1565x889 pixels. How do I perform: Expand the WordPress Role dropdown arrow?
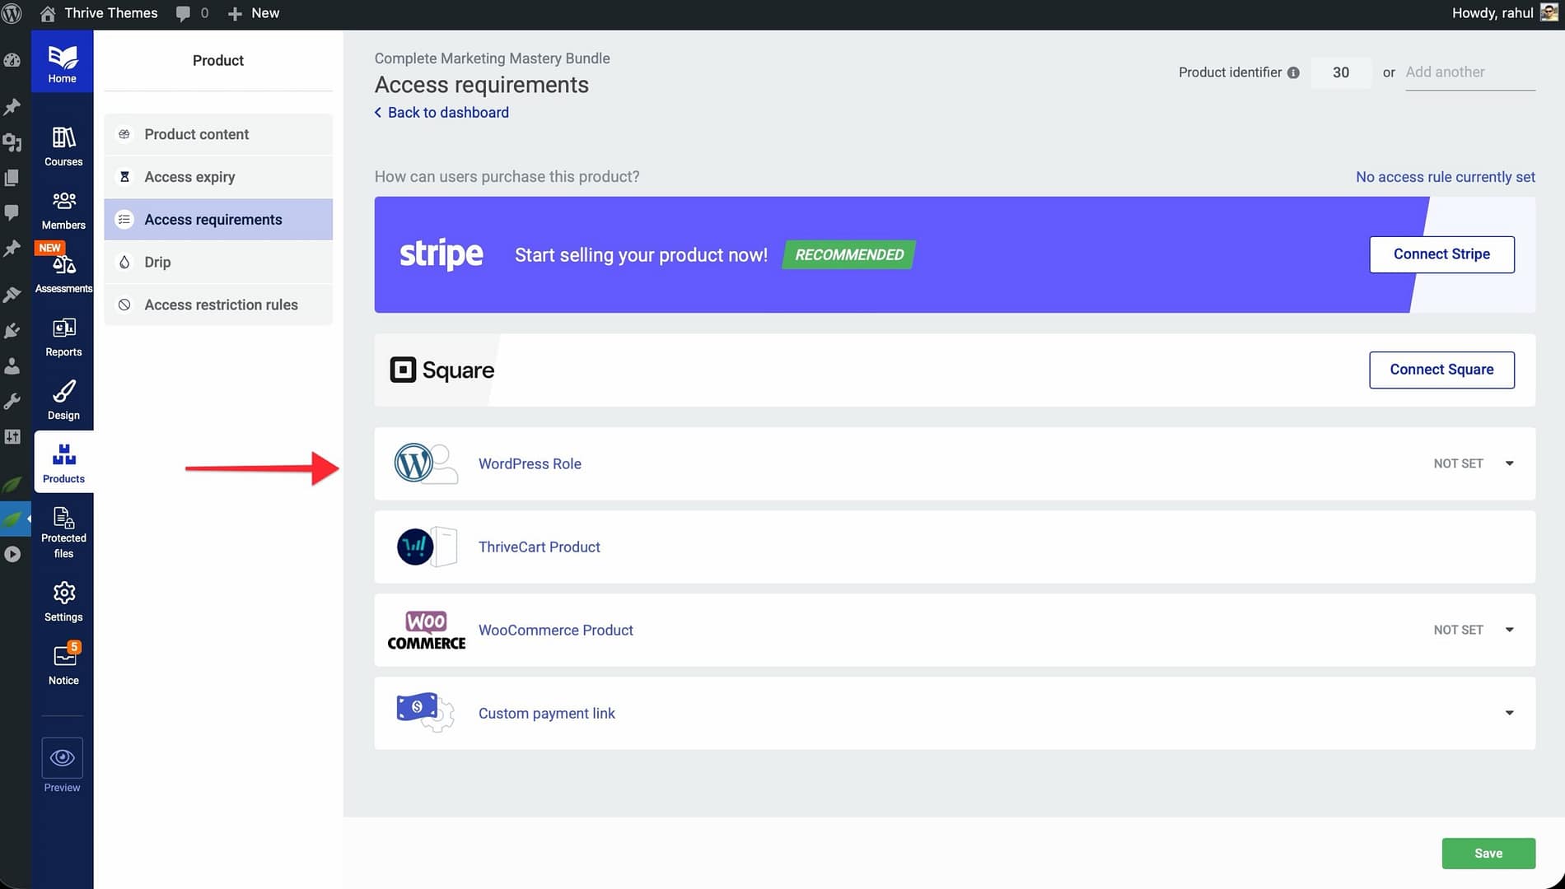point(1509,463)
